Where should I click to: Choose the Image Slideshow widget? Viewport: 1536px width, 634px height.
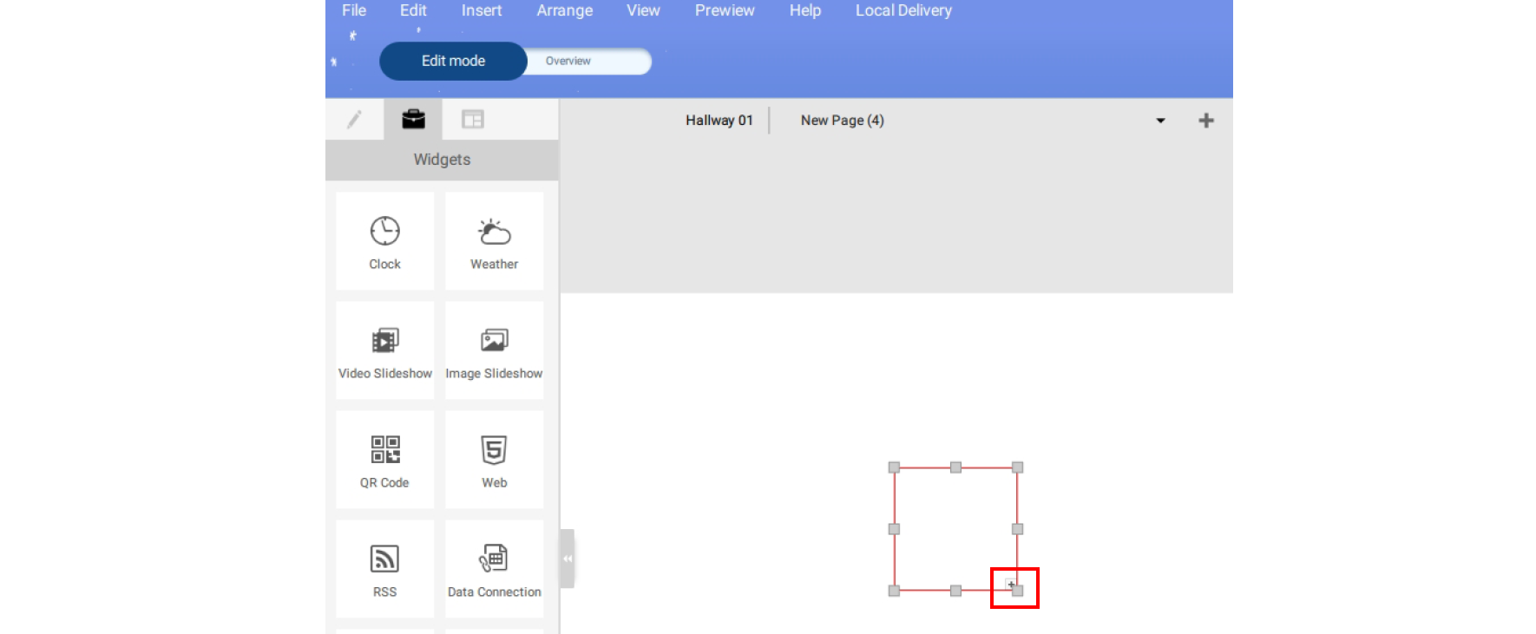(x=494, y=350)
